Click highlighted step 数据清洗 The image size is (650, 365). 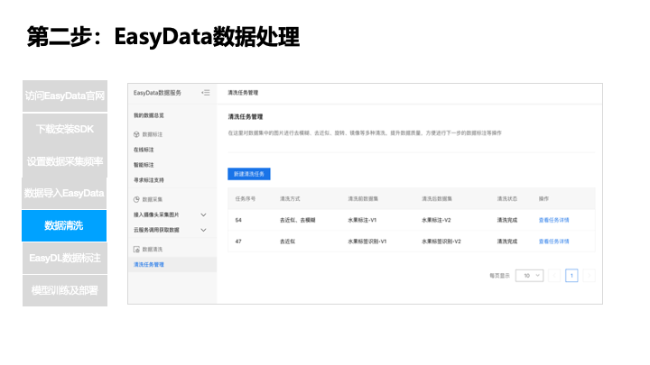tap(64, 225)
